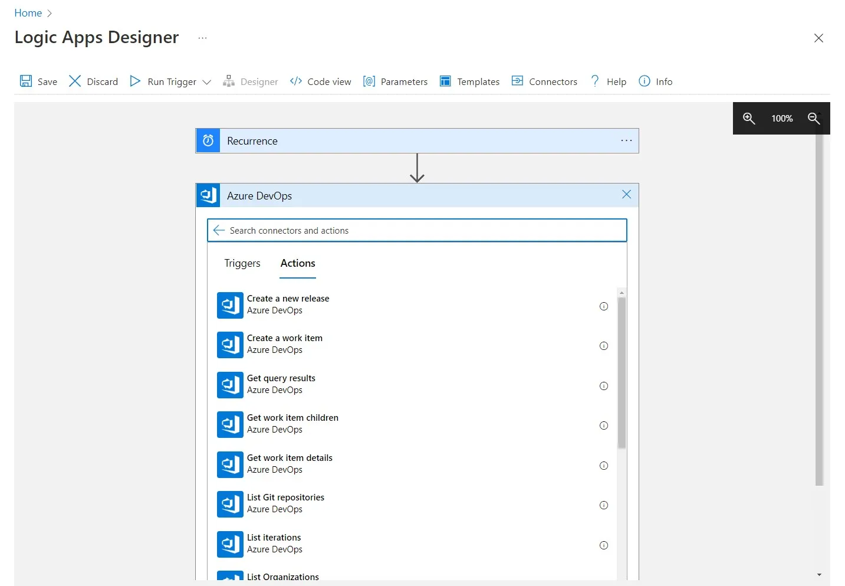
Task: Zoom in with the magnifier plus icon
Action: click(749, 118)
